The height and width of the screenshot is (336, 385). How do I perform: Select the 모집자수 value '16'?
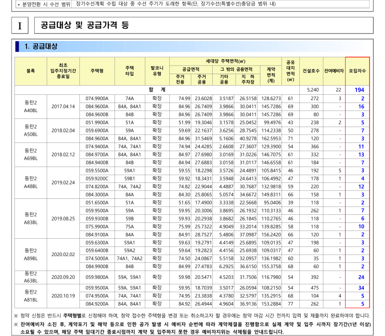pos(361,106)
